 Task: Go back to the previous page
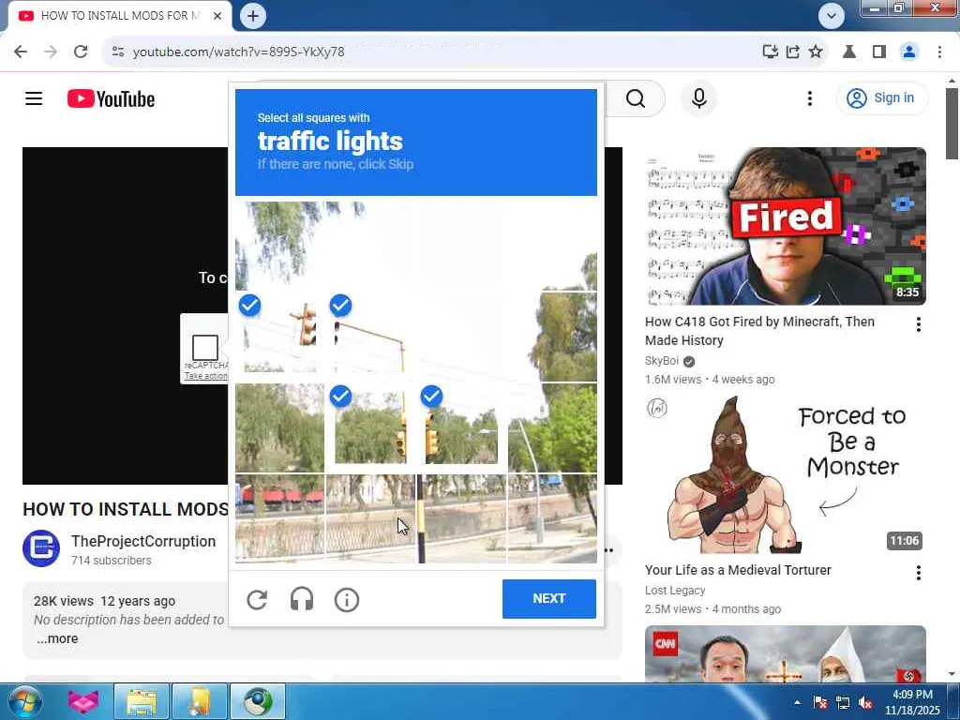(x=21, y=52)
